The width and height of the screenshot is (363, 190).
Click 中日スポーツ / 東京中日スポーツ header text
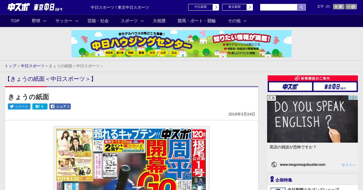(120, 8)
